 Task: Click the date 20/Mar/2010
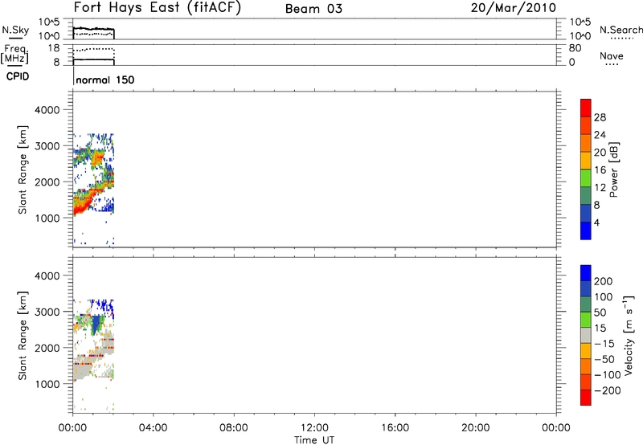(x=514, y=8)
